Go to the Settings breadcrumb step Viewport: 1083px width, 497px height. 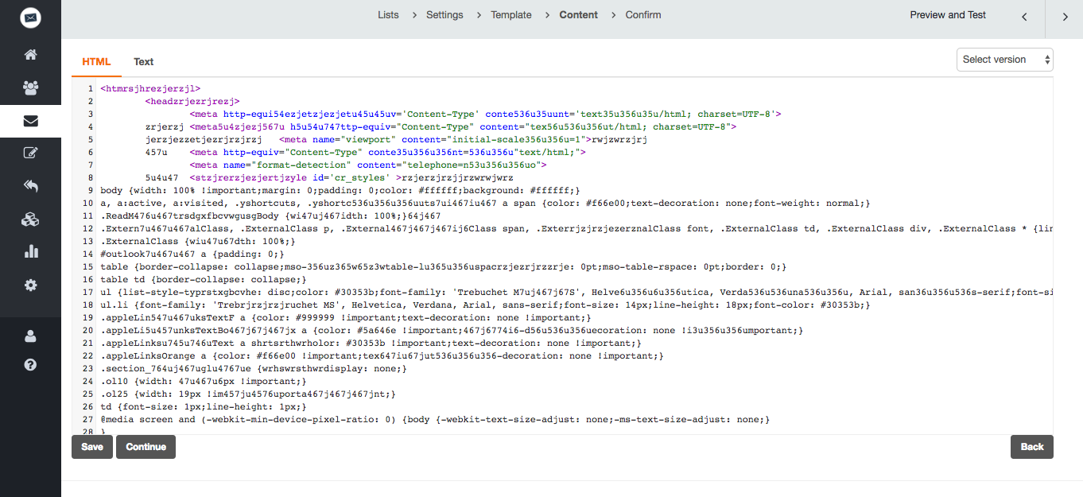click(x=444, y=15)
